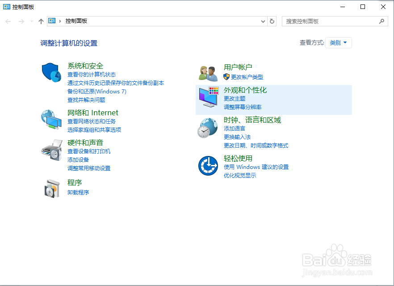Screen dimensions: 394x286
Task: Click 更换输入法 link
Action: (x=237, y=137)
